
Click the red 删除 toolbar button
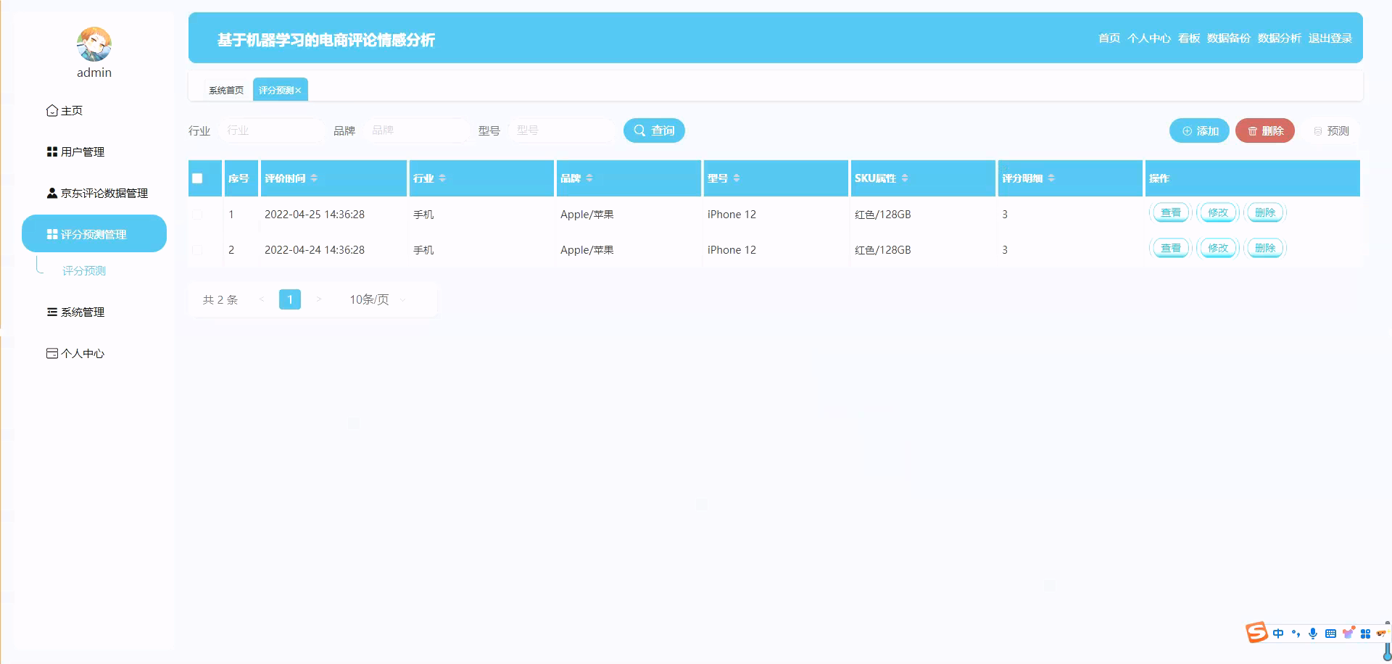click(1265, 130)
